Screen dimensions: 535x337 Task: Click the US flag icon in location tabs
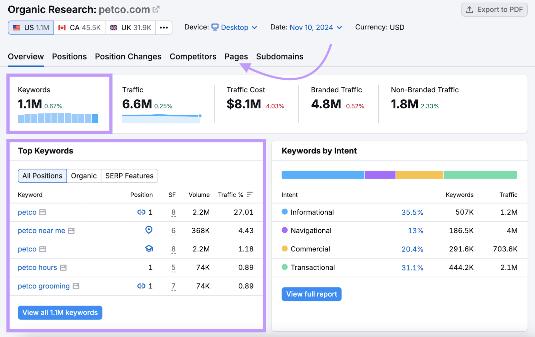[x=16, y=27]
